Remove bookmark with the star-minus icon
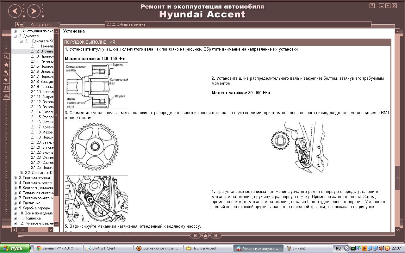Image resolution: width=405 pixels, height=253 pixels. [6, 80]
